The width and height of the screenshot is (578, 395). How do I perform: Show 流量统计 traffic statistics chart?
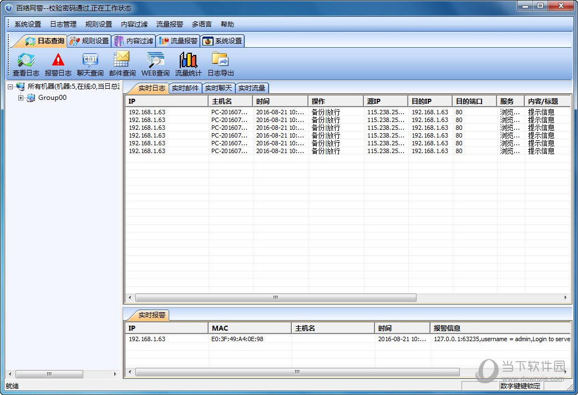point(188,64)
